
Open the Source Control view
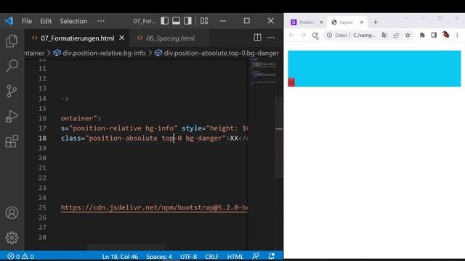(12, 91)
